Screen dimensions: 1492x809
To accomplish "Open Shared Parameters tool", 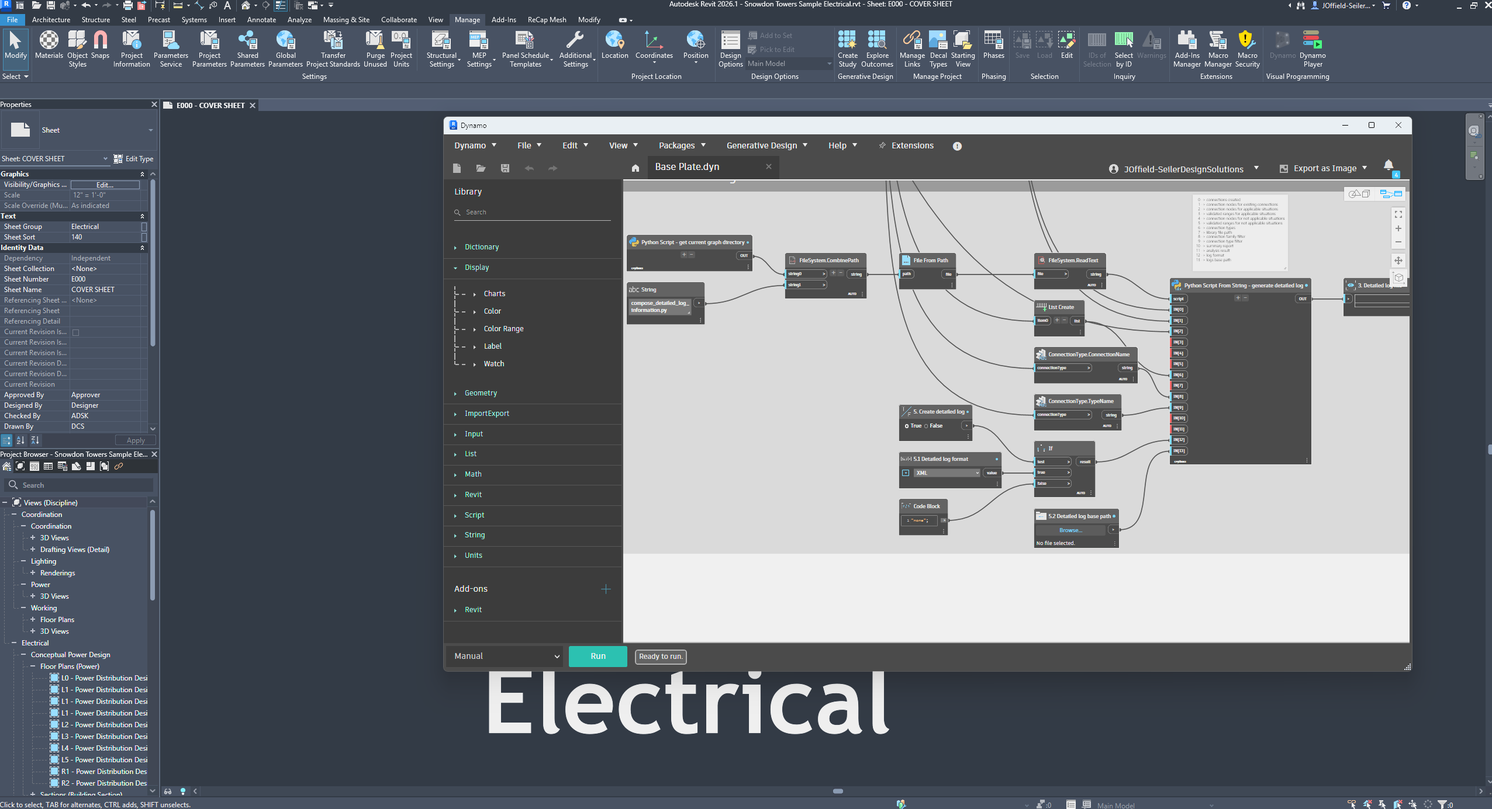I will (x=247, y=49).
